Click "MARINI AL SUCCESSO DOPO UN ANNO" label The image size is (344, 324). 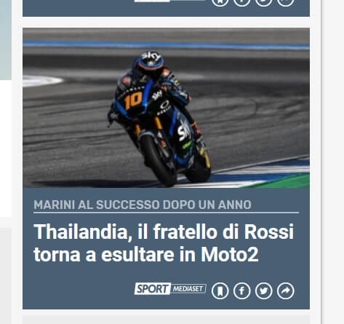tap(143, 205)
